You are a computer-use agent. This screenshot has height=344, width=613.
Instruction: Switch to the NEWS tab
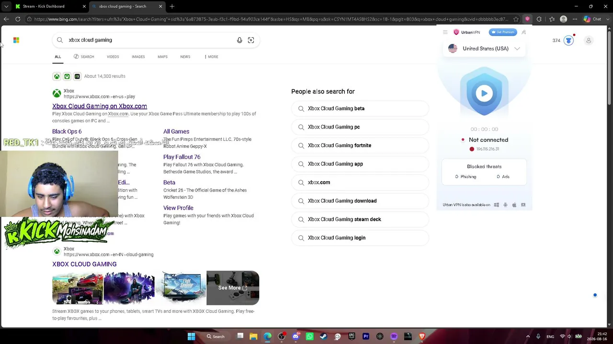coord(185,57)
